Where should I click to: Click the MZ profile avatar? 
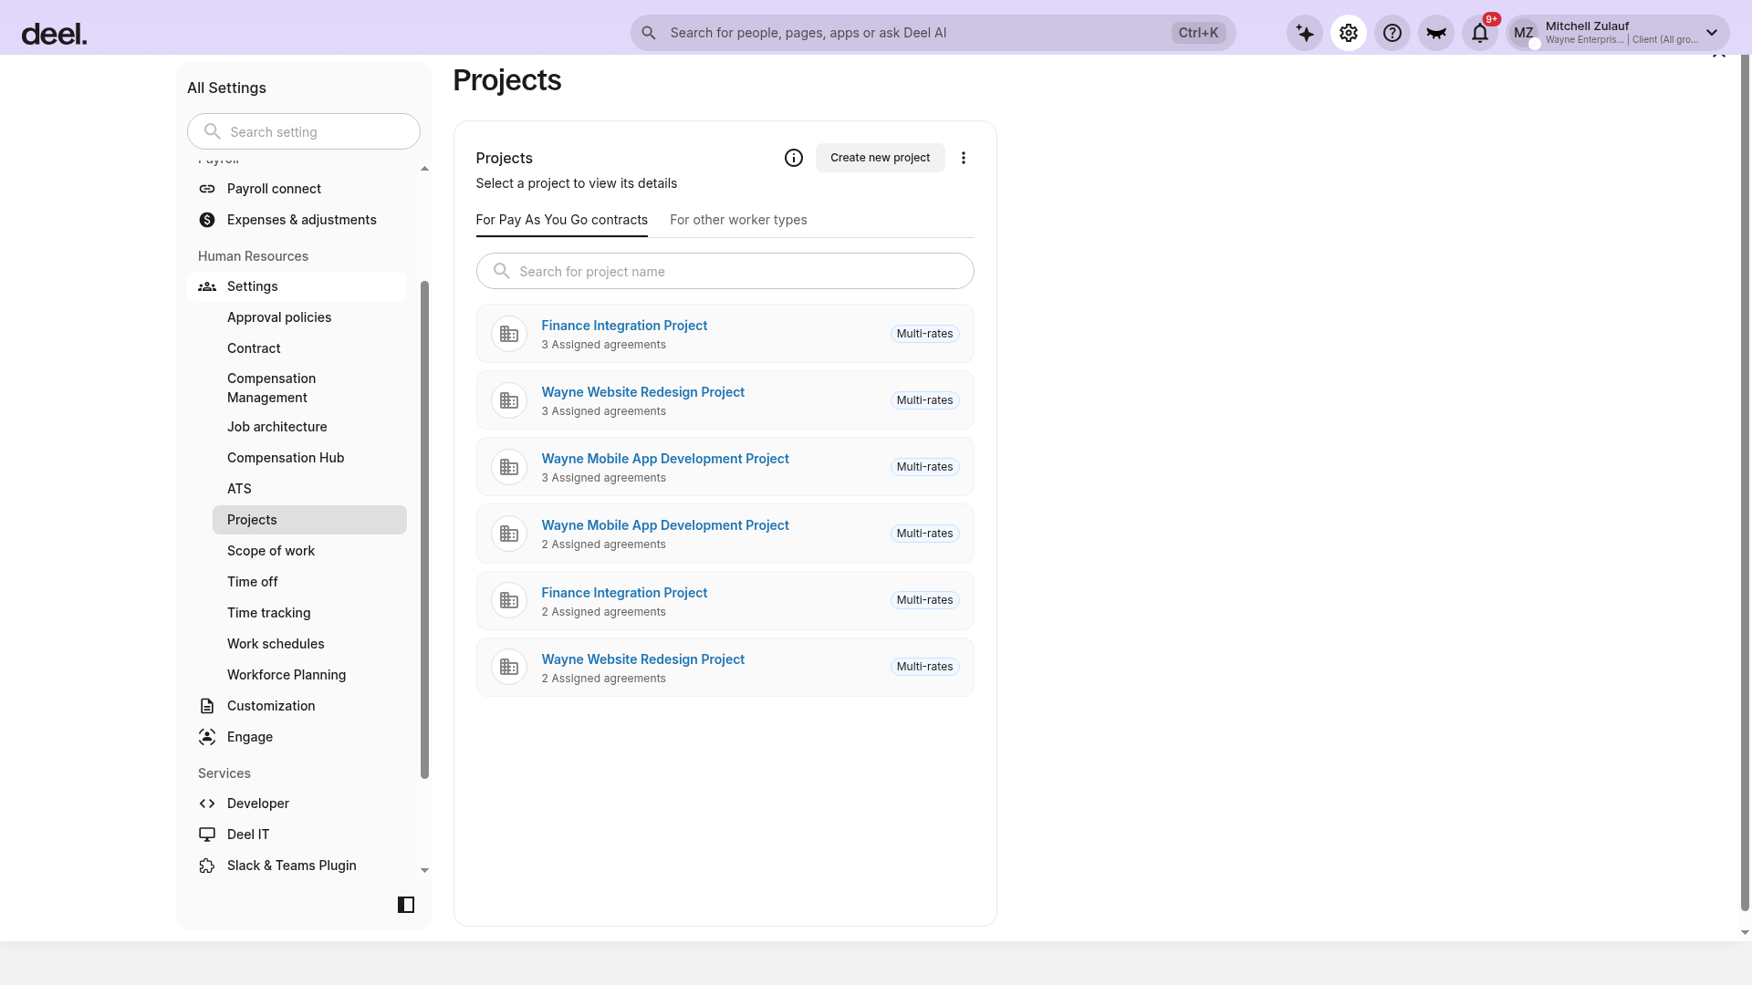[1524, 33]
